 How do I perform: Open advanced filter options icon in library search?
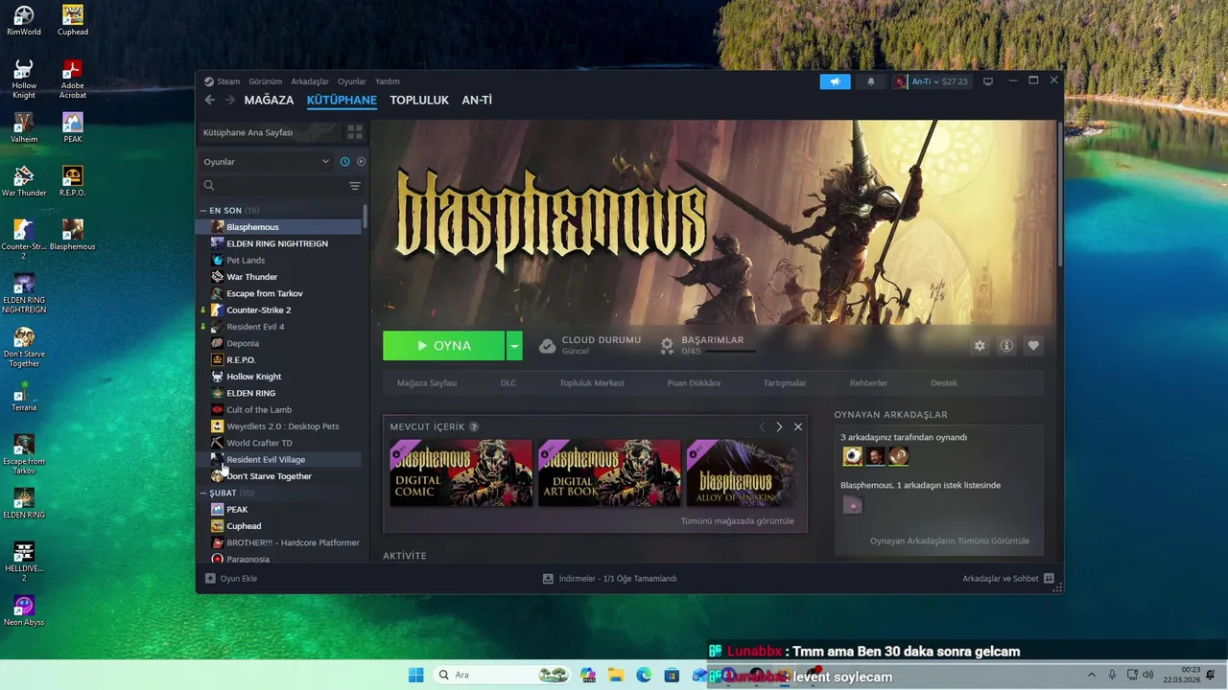(355, 186)
